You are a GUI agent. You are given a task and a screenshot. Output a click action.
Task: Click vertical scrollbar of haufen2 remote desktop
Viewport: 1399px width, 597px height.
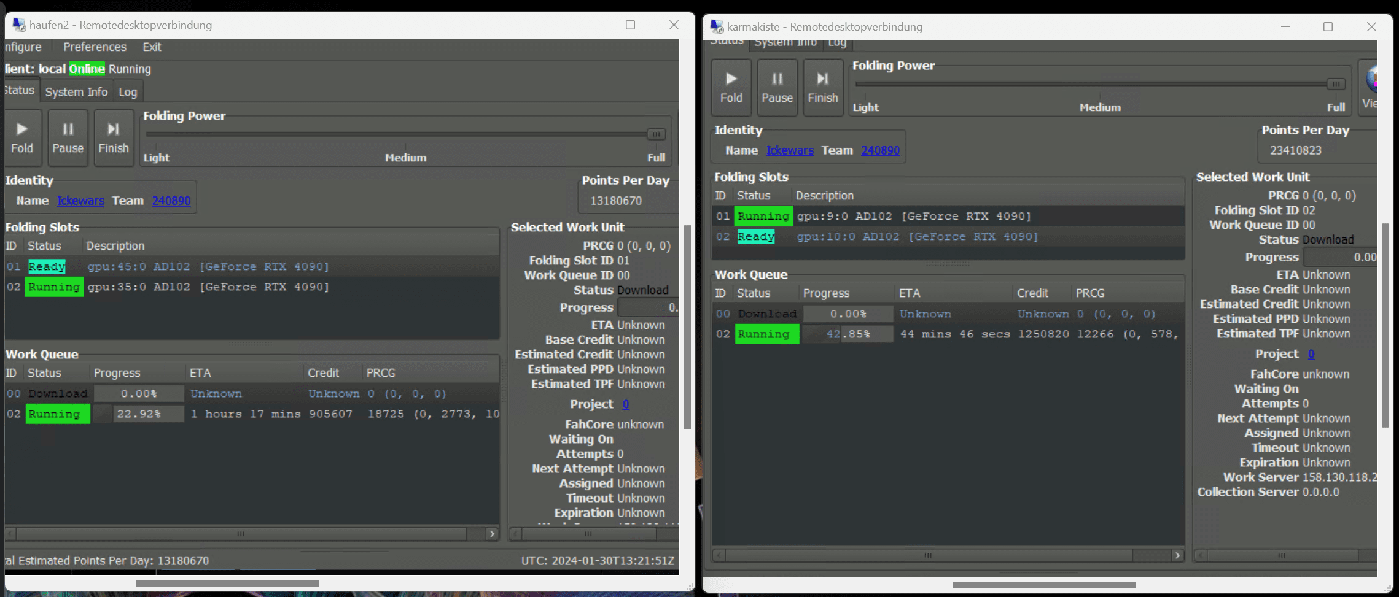(687, 328)
